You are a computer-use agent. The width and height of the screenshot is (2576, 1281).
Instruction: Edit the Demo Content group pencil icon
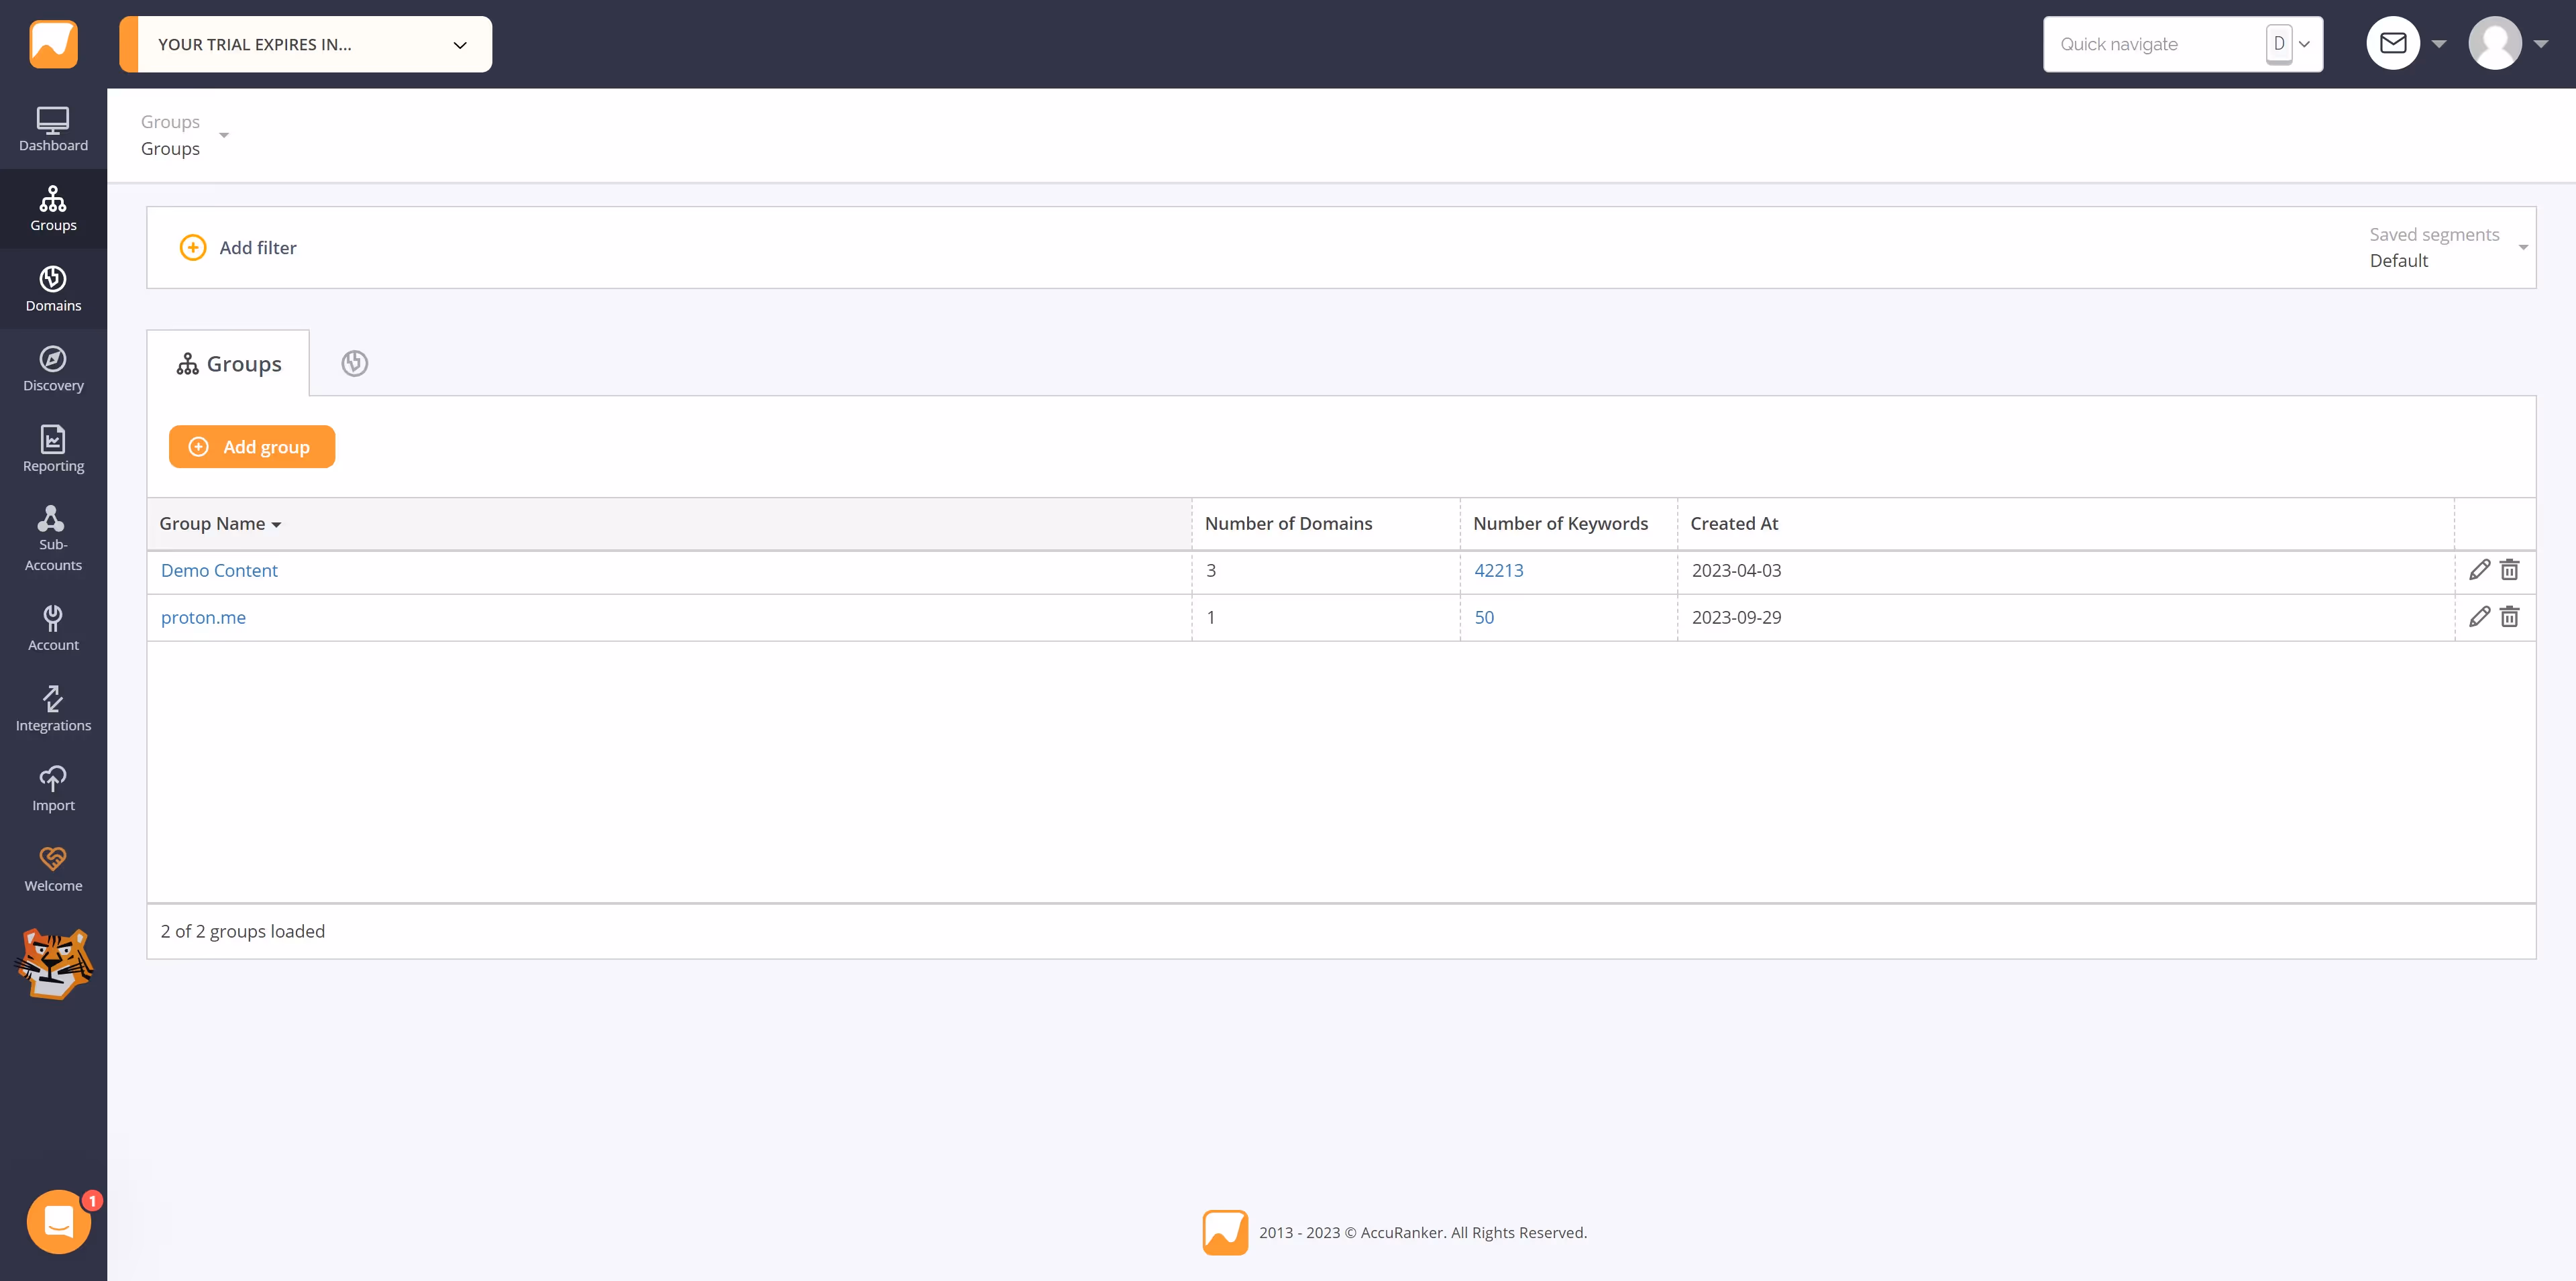[2479, 570]
